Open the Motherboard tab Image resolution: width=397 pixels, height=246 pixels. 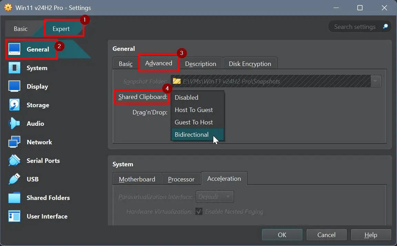(137, 179)
